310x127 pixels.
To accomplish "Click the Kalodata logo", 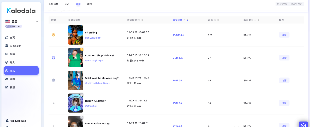I will [x=21, y=11].
